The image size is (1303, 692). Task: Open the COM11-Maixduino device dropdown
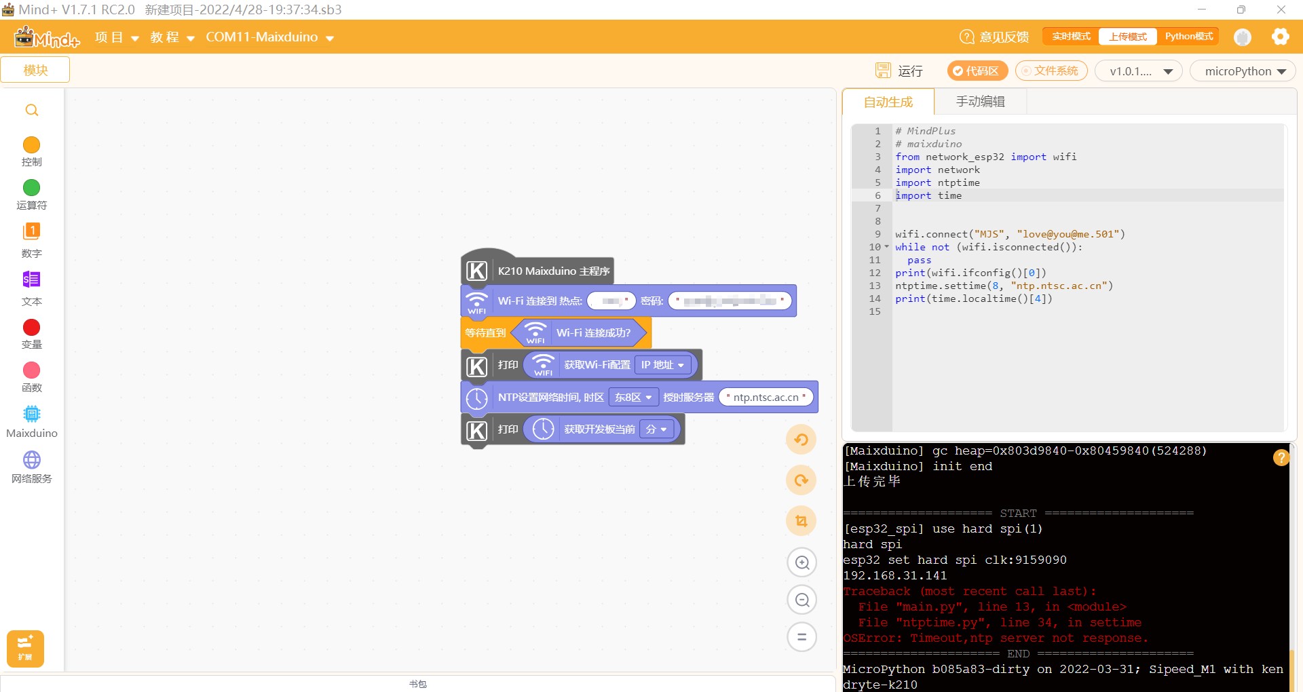269,37
